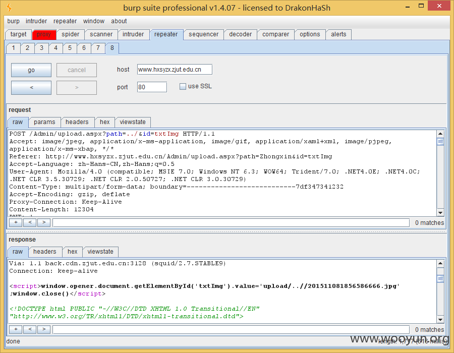Open the window menu
The height and width of the screenshot is (353, 454).
(x=93, y=21)
